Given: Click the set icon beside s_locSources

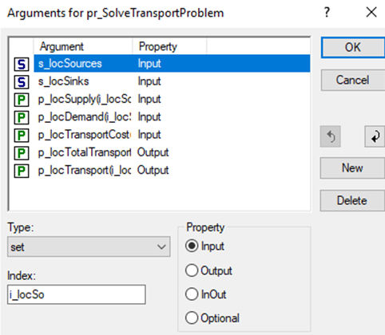Looking at the screenshot, I should 22,64.
